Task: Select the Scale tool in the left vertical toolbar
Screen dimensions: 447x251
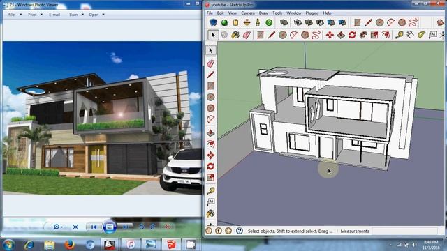Action: [211, 178]
